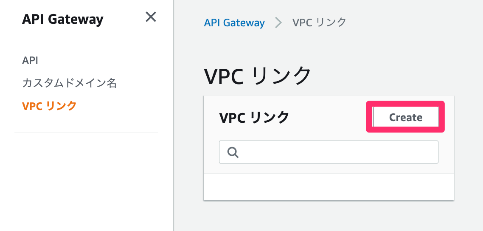This screenshot has width=483, height=231.
Task: Open the API page from sidebar
Action: [x=30, y=60]
